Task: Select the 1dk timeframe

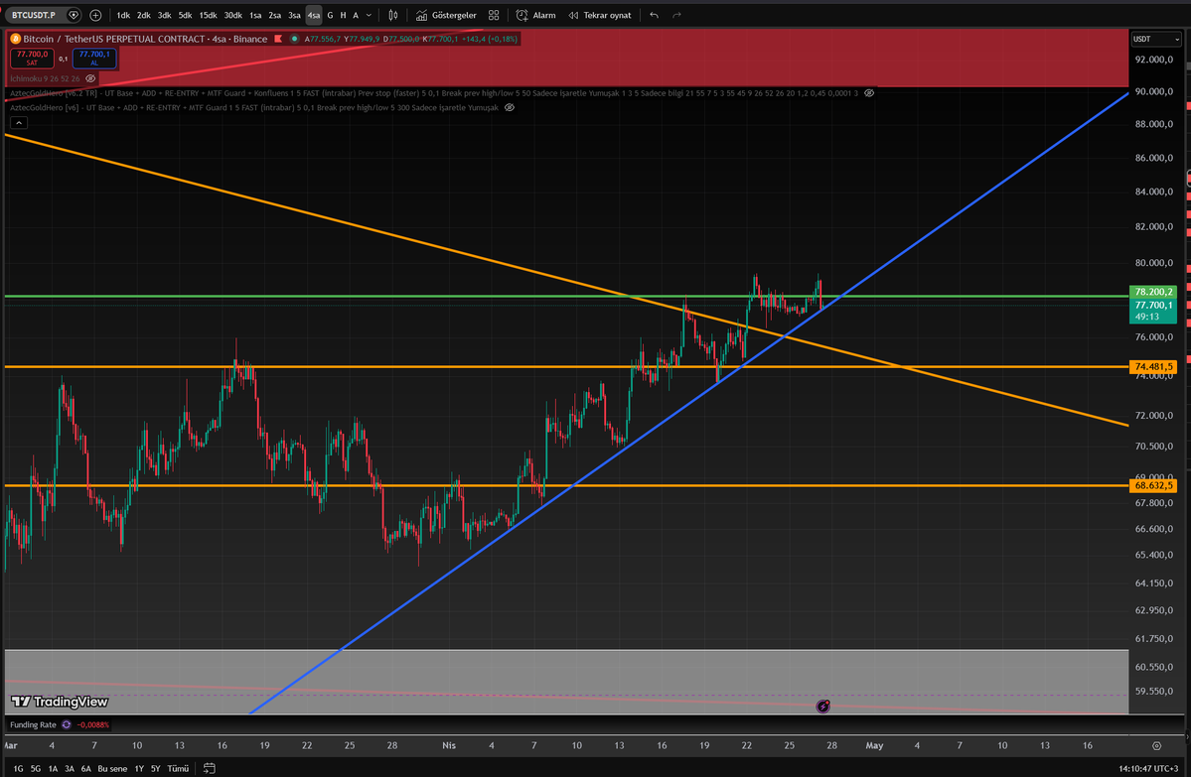Action: tap(123, 15)
